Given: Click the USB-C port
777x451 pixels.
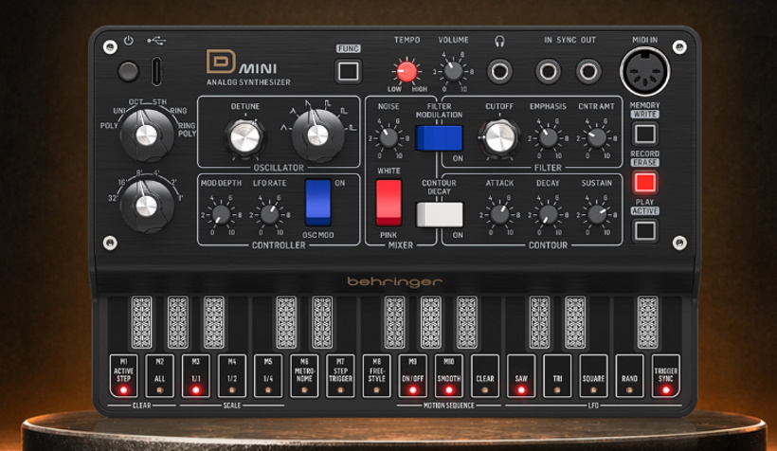Looking at the screenshot, I should click(x=156, y=71).
